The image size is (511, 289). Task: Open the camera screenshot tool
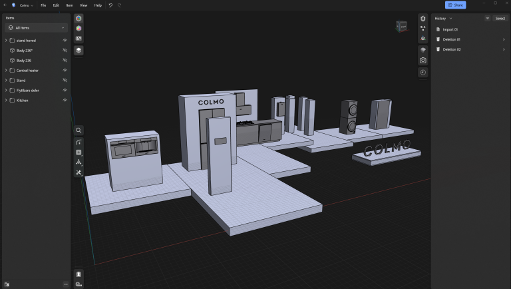pos(423,61)
